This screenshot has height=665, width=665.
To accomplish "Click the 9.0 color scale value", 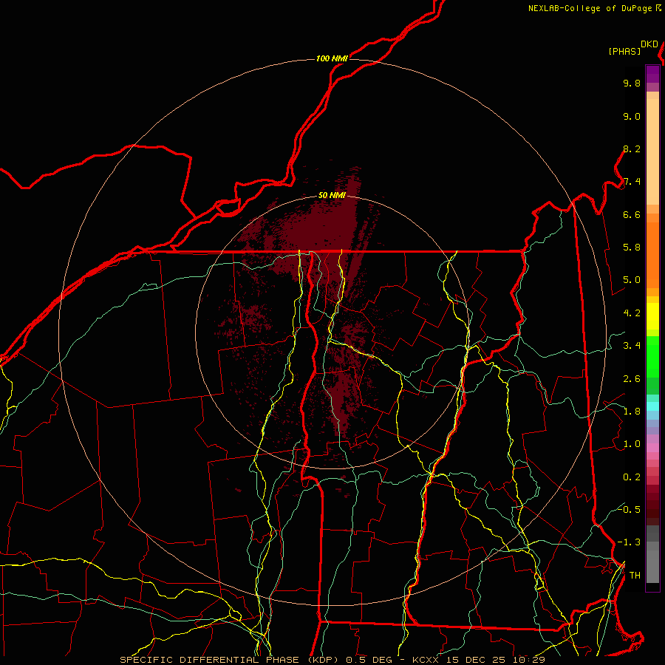I will (x=632, y=117).
